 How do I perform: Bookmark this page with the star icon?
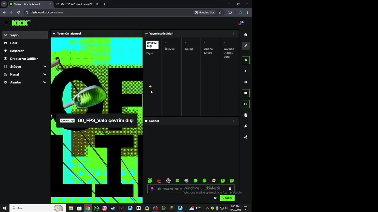click(220, 12)
